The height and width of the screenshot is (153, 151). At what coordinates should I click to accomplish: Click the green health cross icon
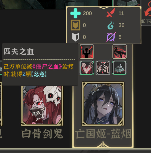(x=75, y=13)
